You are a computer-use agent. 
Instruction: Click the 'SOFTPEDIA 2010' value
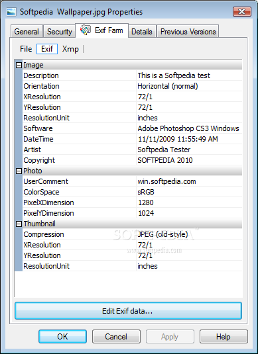click(165, 160)
